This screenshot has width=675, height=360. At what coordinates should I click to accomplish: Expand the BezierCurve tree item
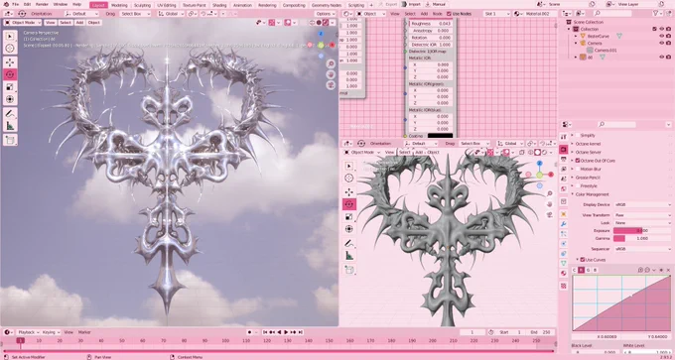576,36
